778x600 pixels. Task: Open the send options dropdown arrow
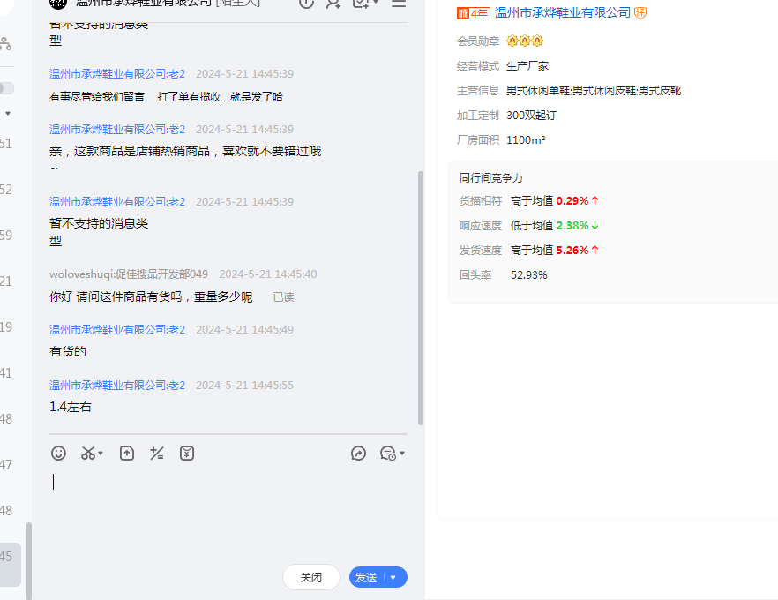[393, 578]
